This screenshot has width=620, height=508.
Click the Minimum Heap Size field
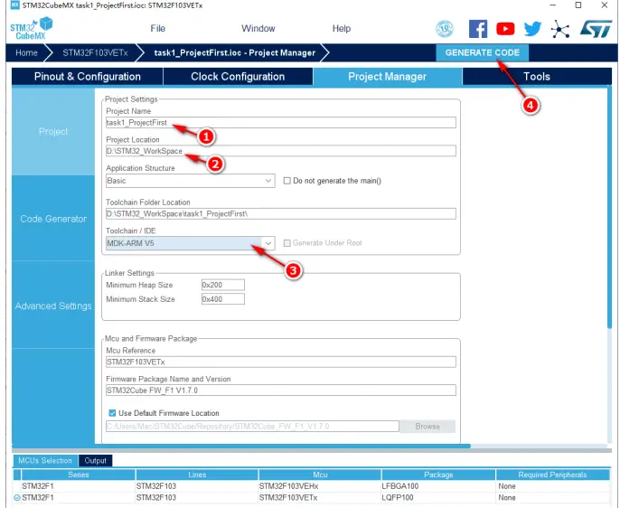pos(223,285)
